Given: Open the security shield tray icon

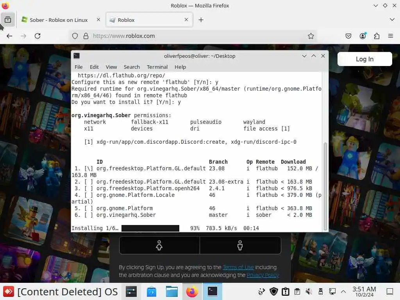Looking at the screenshot, I should [274, 291].
